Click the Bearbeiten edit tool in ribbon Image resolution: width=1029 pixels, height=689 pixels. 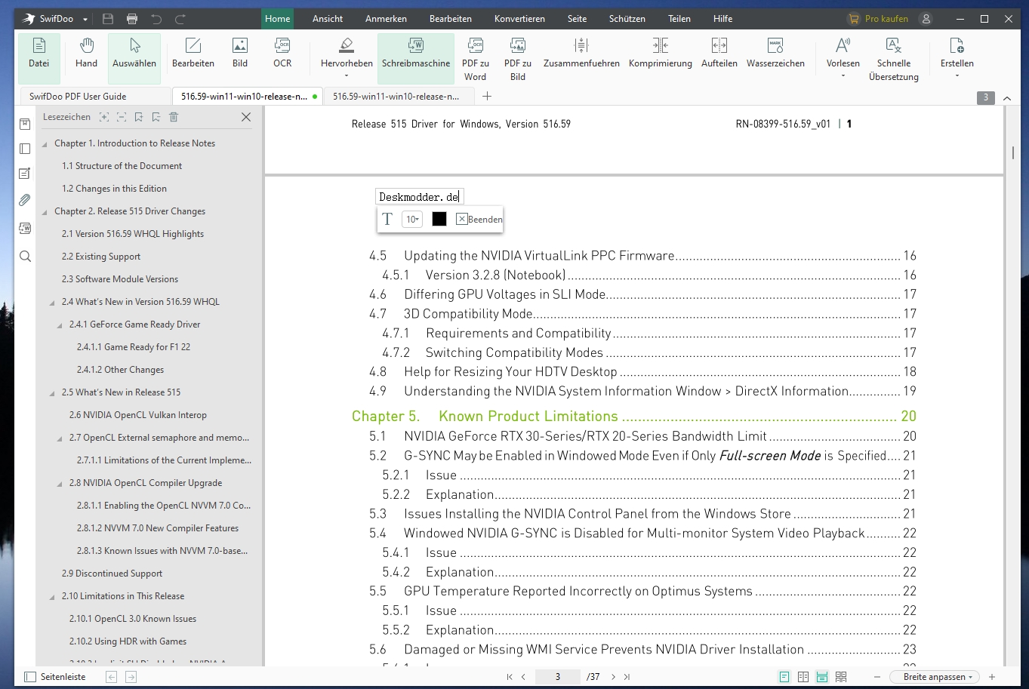point(193,53)
